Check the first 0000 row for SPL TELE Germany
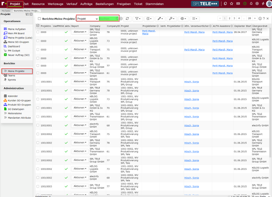This screenshot has height=197, width=272. tap(38, 32)
